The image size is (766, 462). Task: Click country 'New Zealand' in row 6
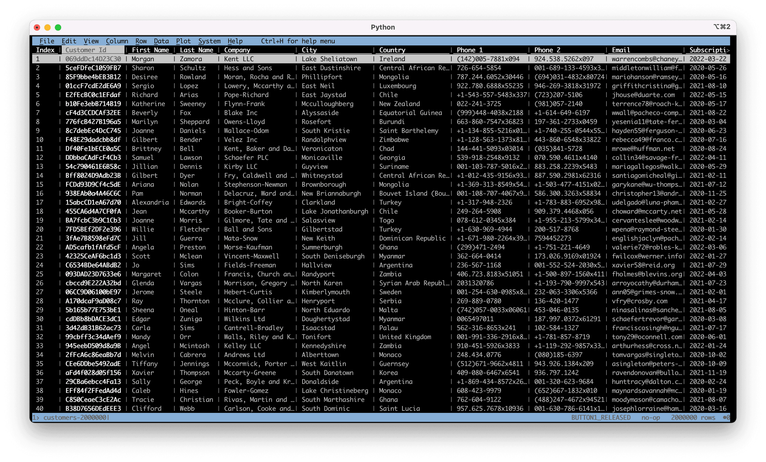tap(399, 104)
